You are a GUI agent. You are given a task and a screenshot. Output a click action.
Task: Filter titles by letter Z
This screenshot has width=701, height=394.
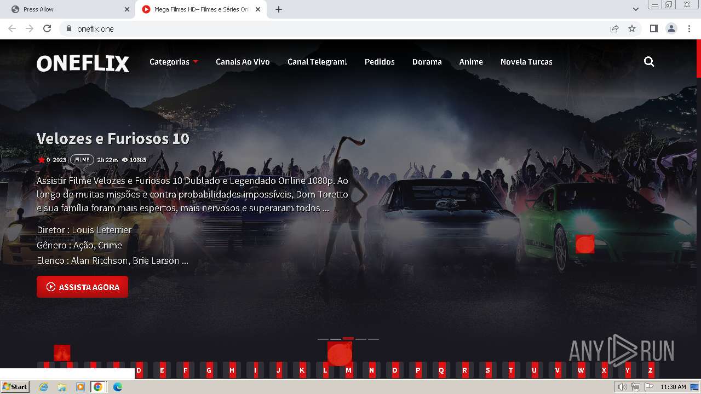651,370
